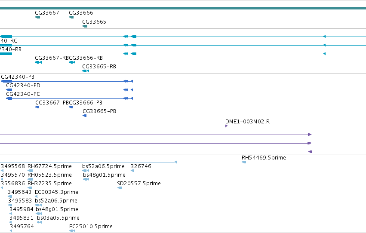Select the bs03a05.5prime EST label
The height and width of the screenshot is (233, 366).
click(x=58, y=218)
